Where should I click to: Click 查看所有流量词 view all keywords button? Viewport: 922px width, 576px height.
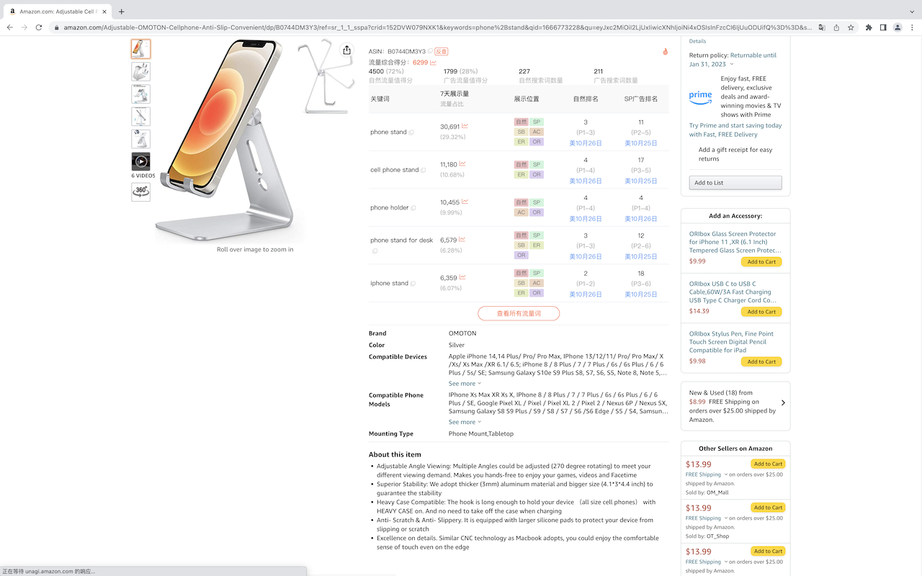519,313
